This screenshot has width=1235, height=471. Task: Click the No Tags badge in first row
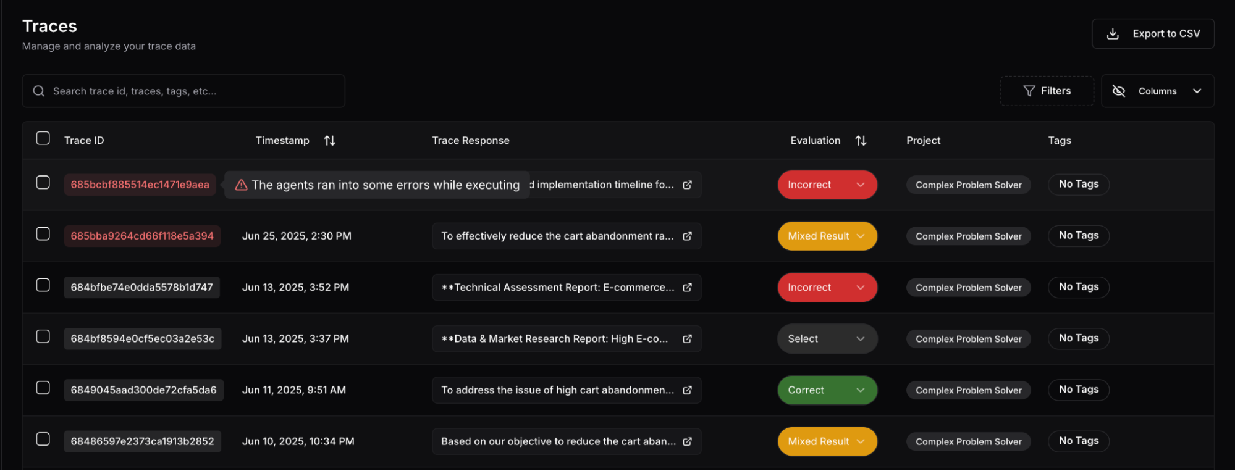tap(1078, 185)
